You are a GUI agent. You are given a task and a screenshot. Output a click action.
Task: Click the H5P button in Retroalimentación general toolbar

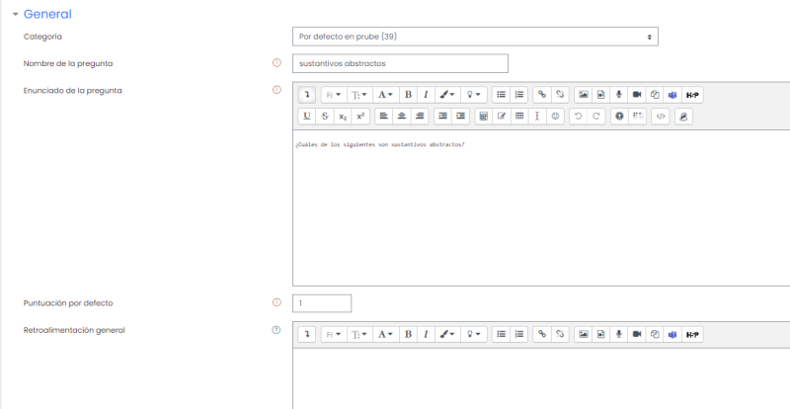692,334
